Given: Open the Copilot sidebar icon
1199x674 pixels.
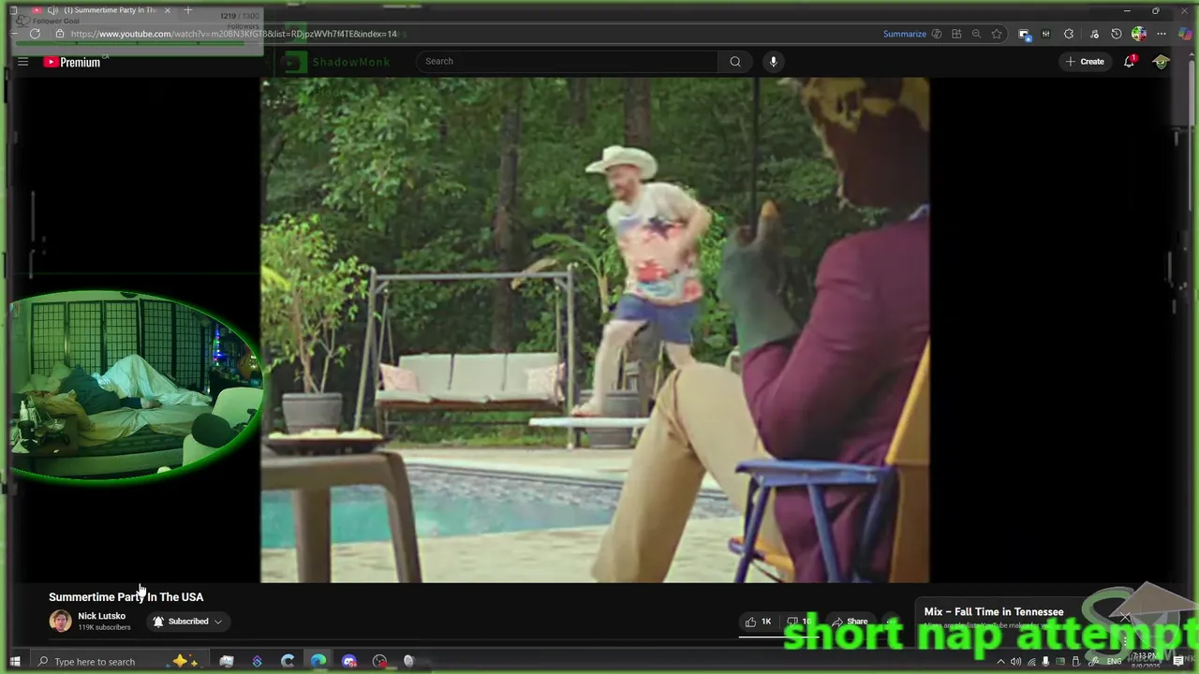Looking at the screenshot, I should point(1185,34).
